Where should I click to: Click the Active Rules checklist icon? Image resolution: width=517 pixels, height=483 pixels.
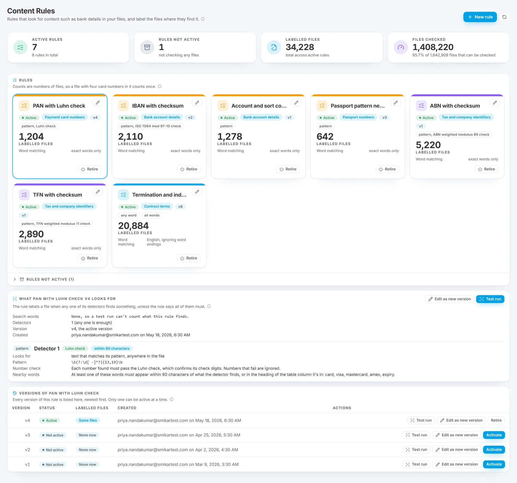click(x=20, y=47)
